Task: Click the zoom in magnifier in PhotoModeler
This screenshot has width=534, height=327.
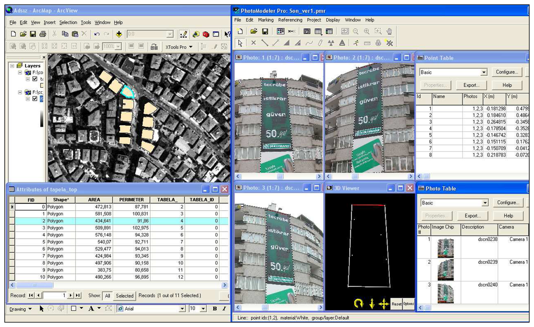Action: (367, 32)
